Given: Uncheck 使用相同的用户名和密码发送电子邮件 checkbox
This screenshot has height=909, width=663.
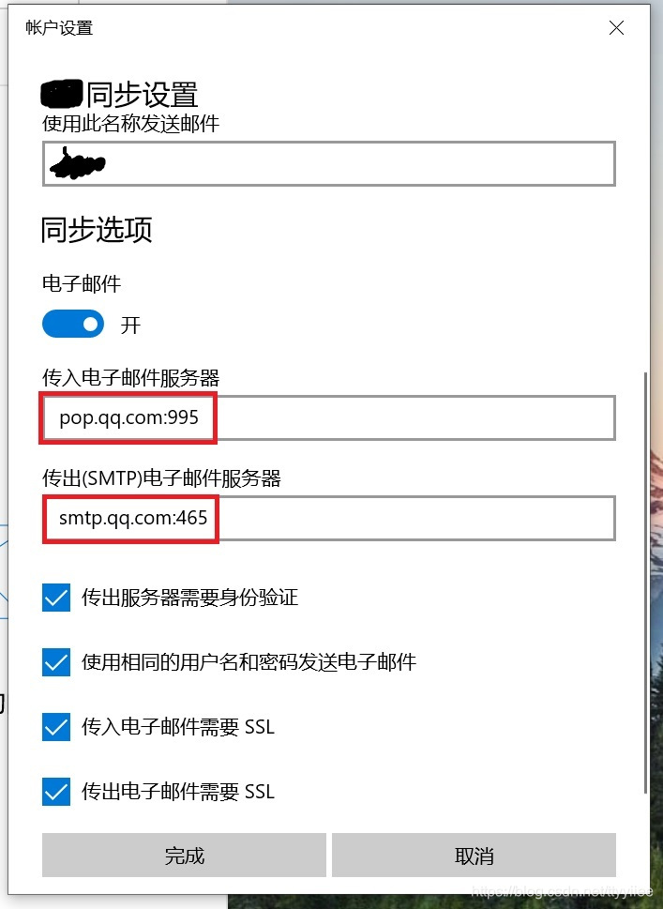Looking at the screenshot, I should click(x=56, y=662).
